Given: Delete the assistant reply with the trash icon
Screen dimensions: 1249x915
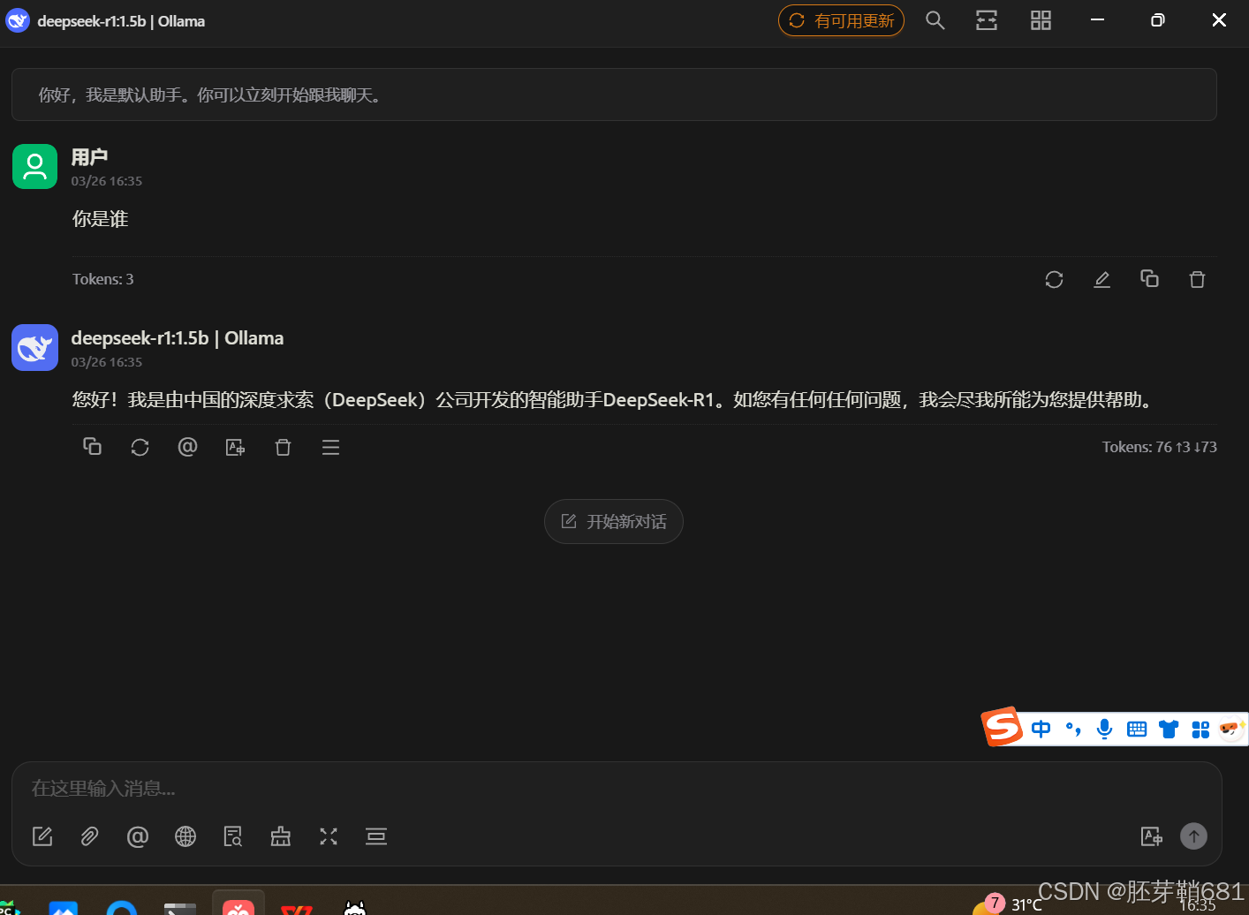Looking at the screenshot, I should pos(283,447).
